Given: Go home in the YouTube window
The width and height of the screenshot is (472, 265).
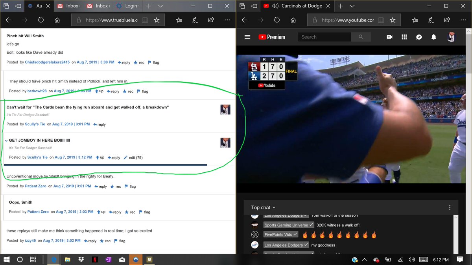Looking at the screenshot, I should (x=293, y=20).
